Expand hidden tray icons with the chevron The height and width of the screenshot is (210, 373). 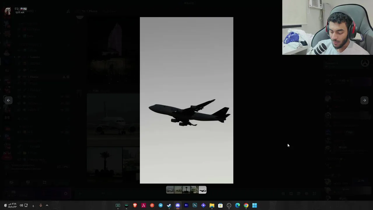(47, 206)
